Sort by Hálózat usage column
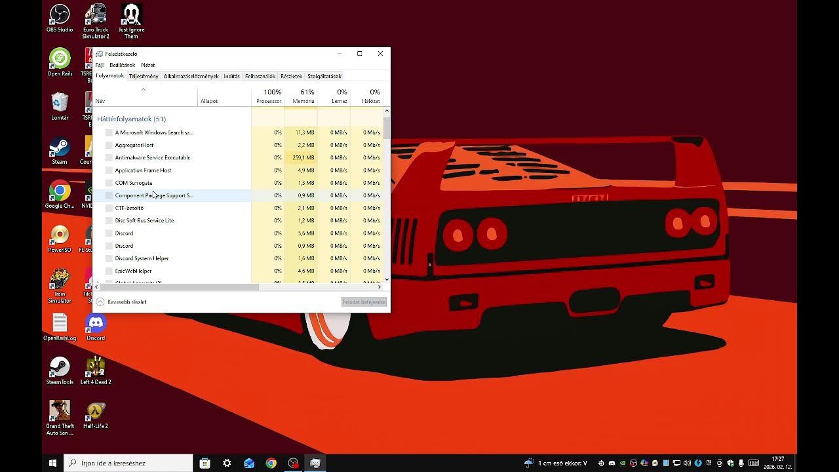Image resolution: width=839 pixels, height=472 pixels. coord(366,96)
